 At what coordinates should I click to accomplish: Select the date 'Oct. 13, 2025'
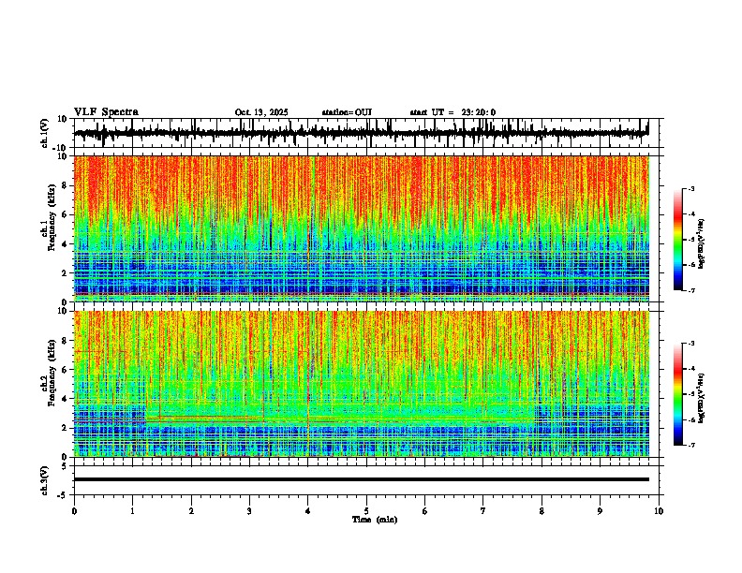pos(261,112)
